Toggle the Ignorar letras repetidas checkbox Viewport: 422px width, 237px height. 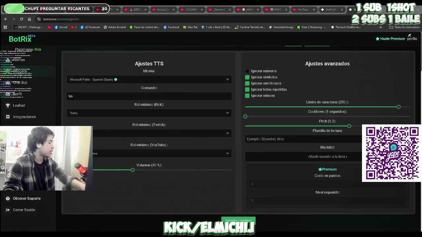coord(247,90)
